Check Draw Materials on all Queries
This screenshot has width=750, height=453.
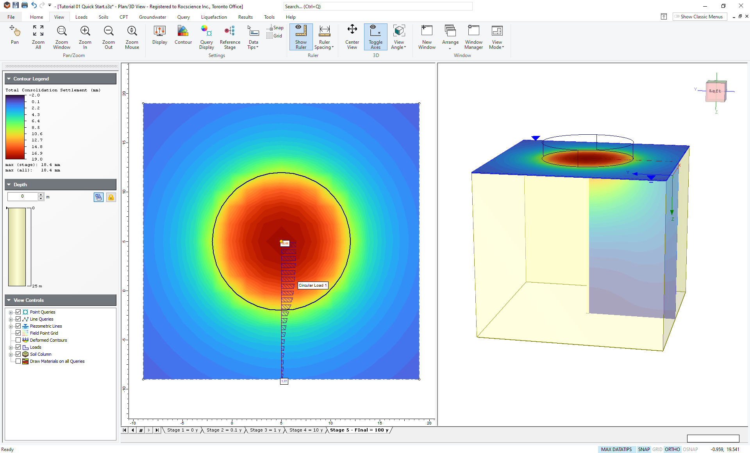click(18, 361)
